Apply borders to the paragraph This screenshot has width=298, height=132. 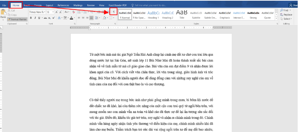(x=110, y=18)
